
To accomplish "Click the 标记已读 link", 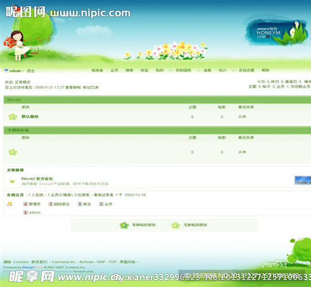I will pos(91,87).
